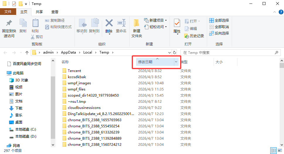Screen dimensions: 284x154
Task: Select This PC (此电脑) in navigation pane
Action: (15, 73)
